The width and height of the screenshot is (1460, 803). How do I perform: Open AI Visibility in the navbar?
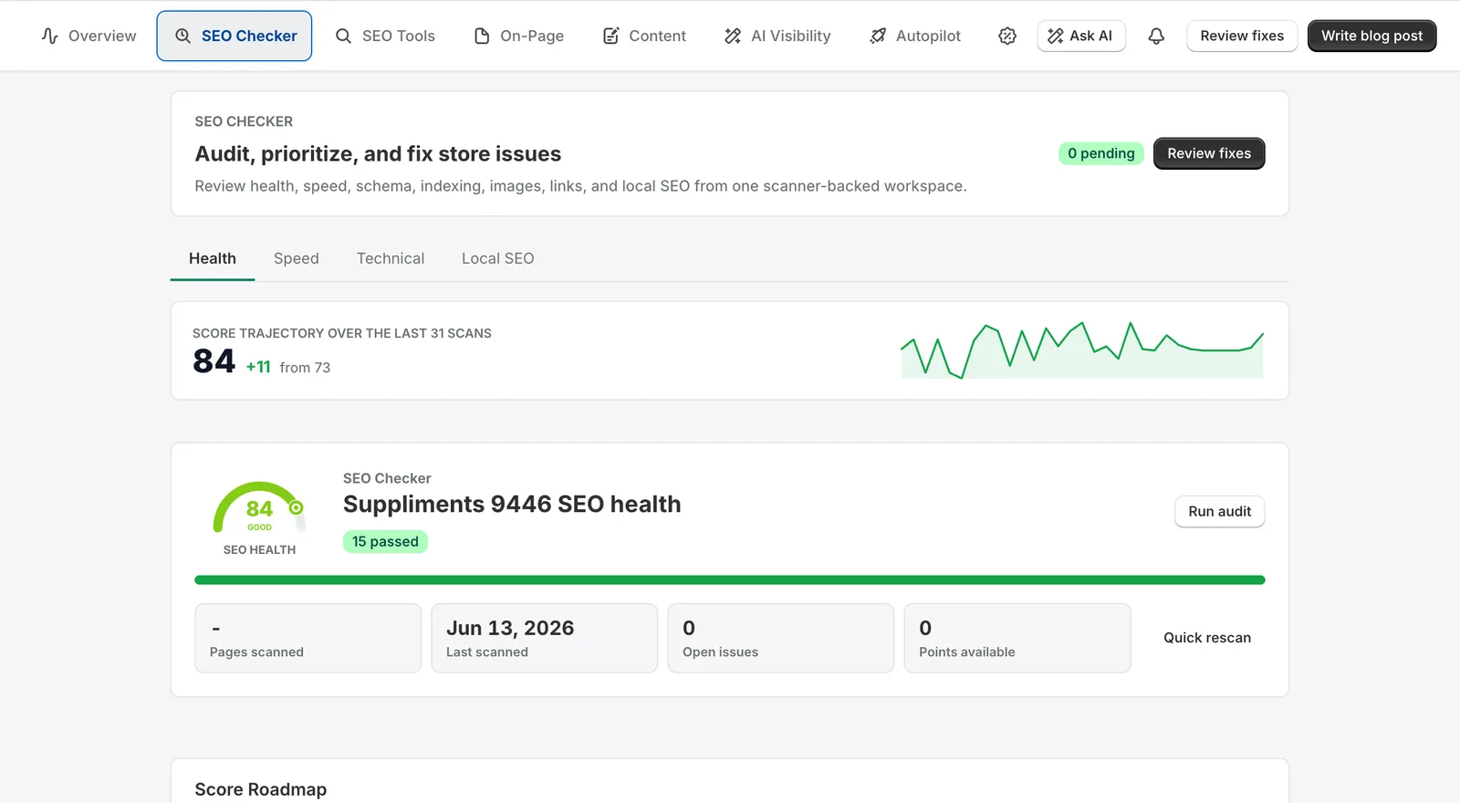click(777, 36)
